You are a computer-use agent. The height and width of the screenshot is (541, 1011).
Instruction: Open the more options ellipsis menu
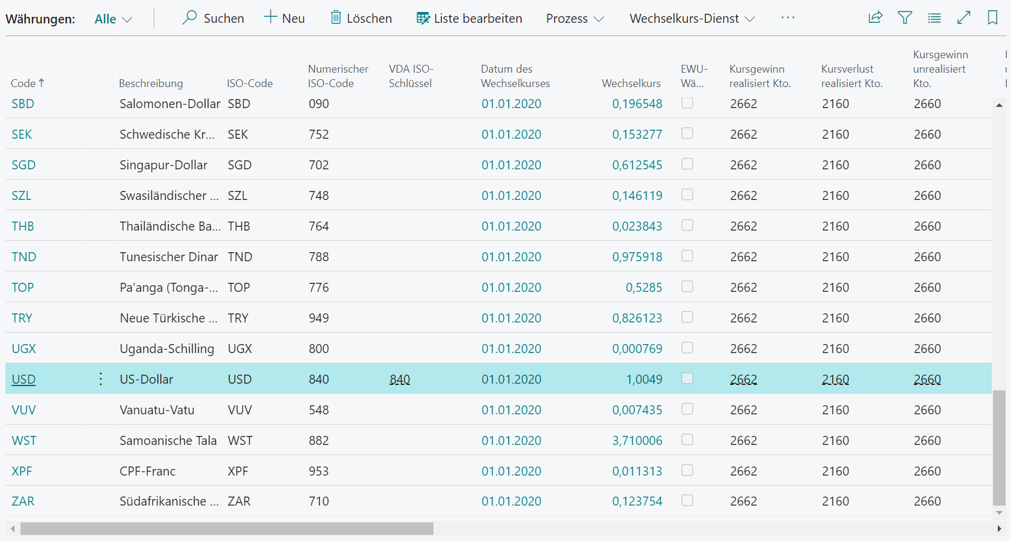click(788, 18)
